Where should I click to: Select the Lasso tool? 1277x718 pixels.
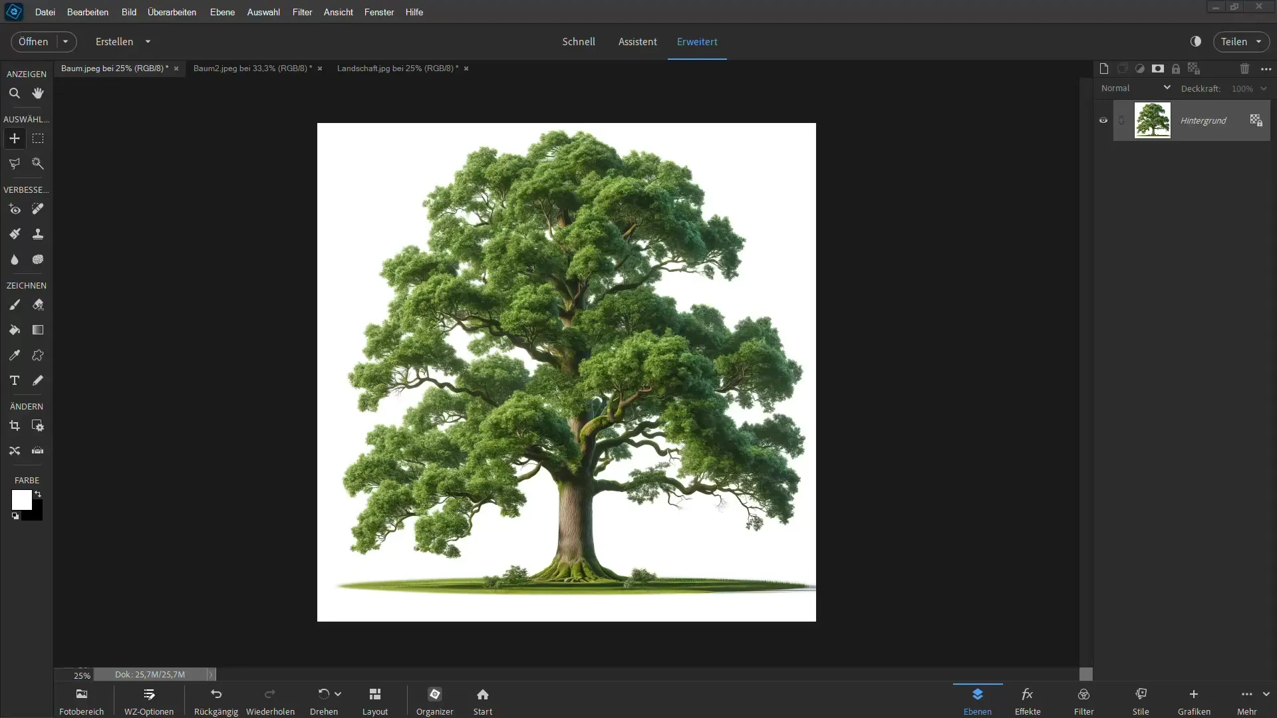click(x=14, y=164)
